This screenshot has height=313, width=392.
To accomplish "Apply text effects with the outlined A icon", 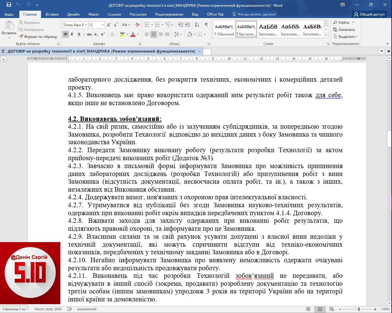I will tap(112, 34).
